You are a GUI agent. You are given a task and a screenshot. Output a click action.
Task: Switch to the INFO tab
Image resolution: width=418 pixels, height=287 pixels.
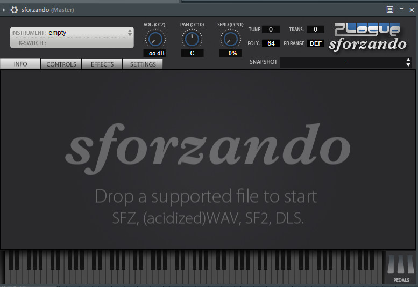[20, 64]
